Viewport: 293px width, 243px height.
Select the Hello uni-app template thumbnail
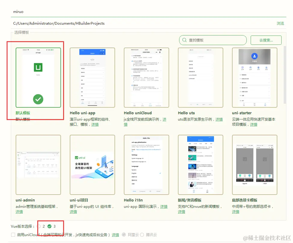click(x=92, y=78)
